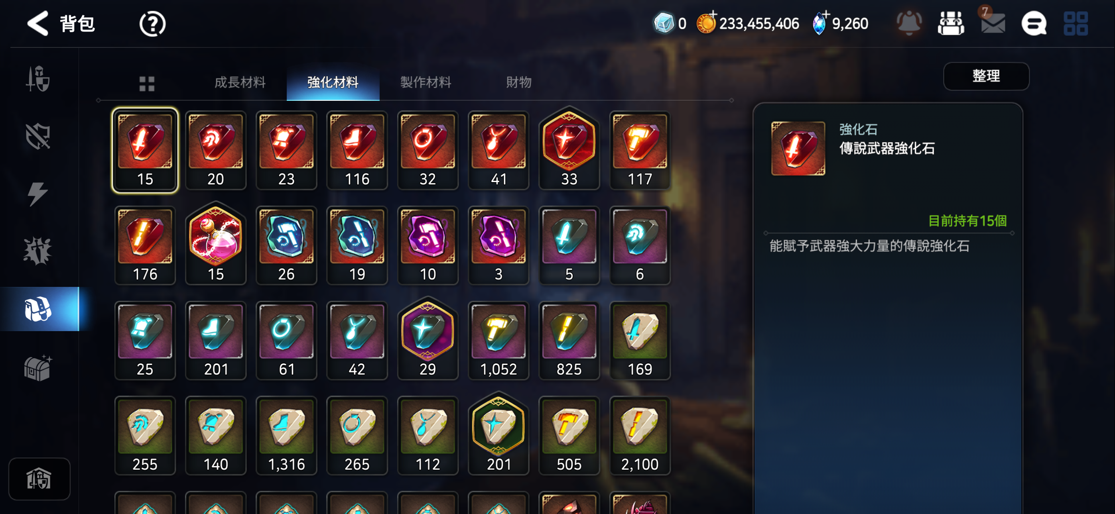1115x514 pixels.
Task: Open the mail envelope with badge 7
Action: click(x=993, y=22)
